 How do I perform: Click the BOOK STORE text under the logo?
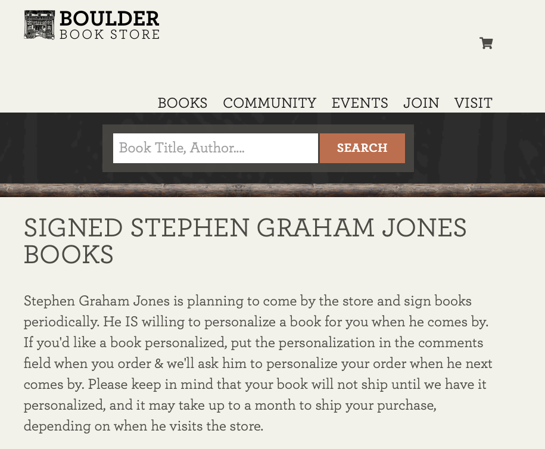coord(110,35)
